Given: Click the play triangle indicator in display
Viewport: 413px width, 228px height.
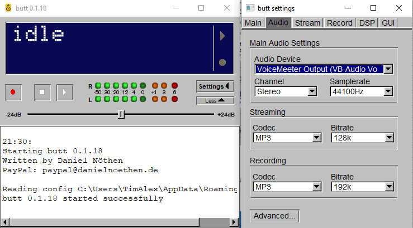Looking at the screenshot, I should pyautogui.click(x=222, y=36).
